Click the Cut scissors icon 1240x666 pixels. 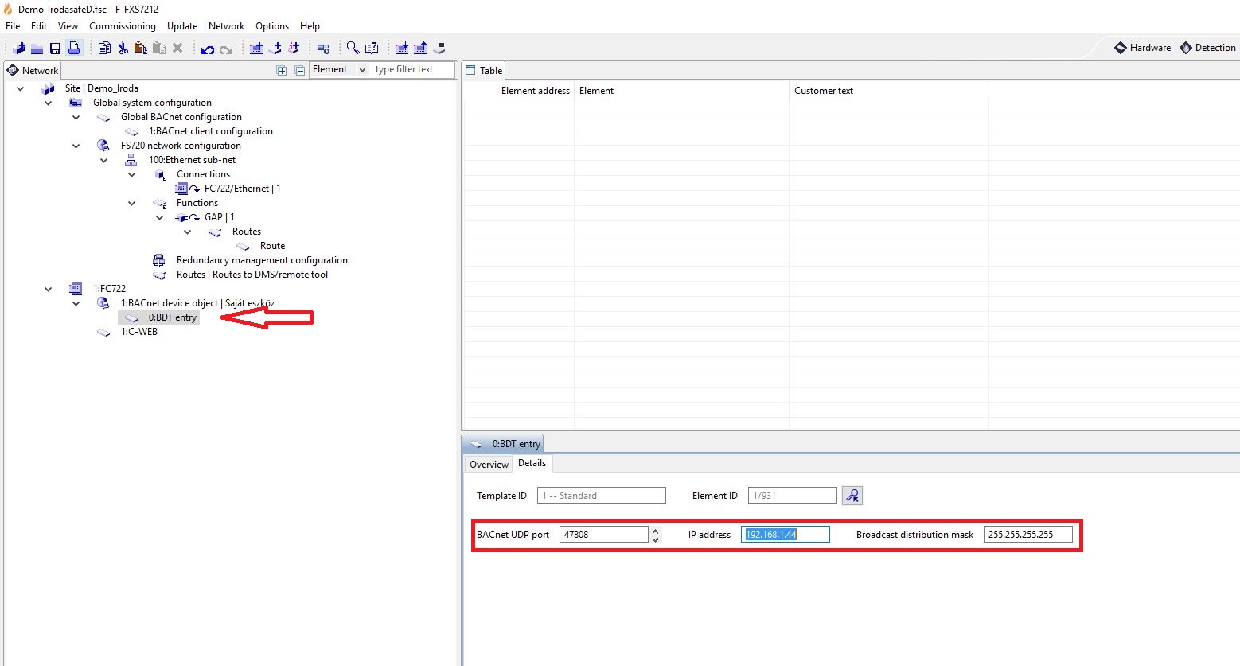tap(123, 49)
